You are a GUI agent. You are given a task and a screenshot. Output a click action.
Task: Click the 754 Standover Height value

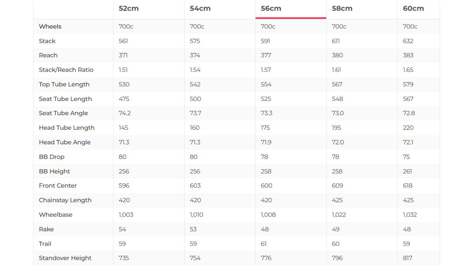pyautogui.click(x=195, y=258)
